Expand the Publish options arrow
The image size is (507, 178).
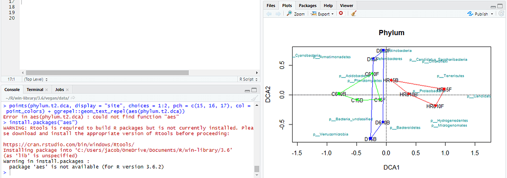point(492,14)
